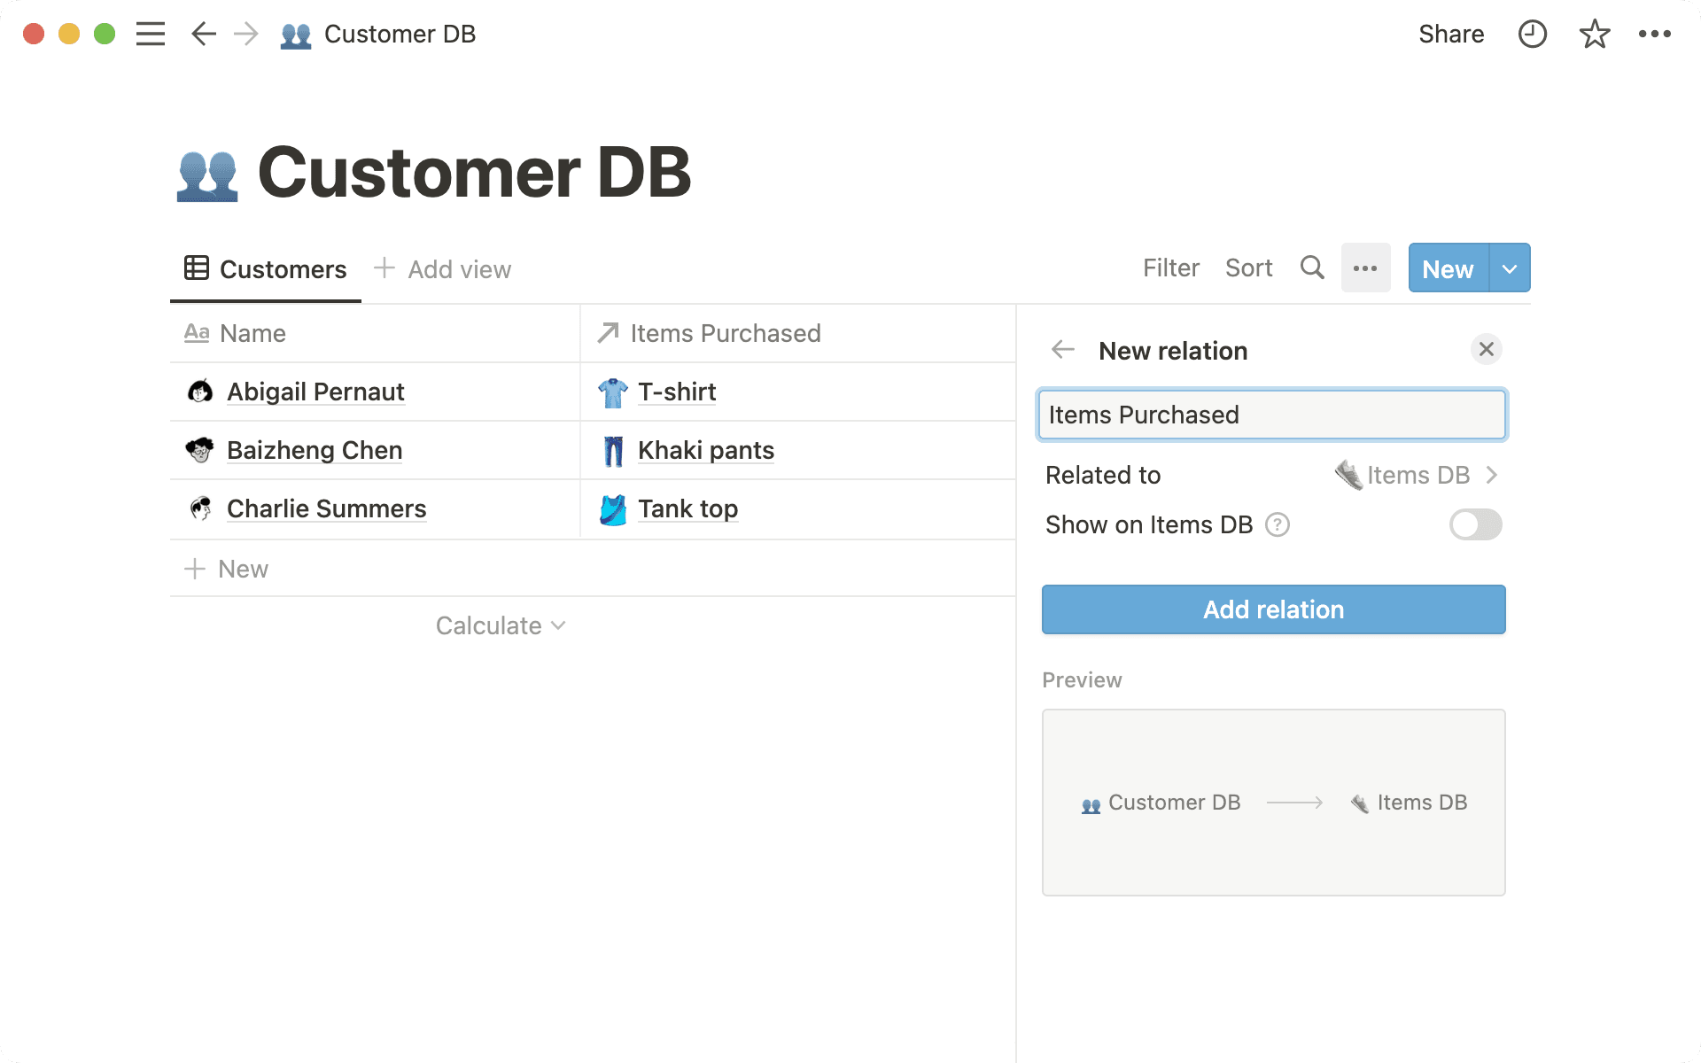The width and height of the screenshot is (1701, 1063).
Task: Expand the dropdown arrow next to New
Action: tap(1510, 268)
